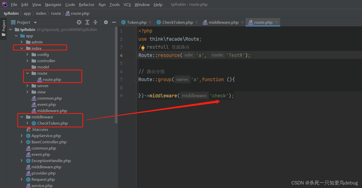
Task: Collapse the Route::group fold at line 7
Action: (x=136, y=79)
